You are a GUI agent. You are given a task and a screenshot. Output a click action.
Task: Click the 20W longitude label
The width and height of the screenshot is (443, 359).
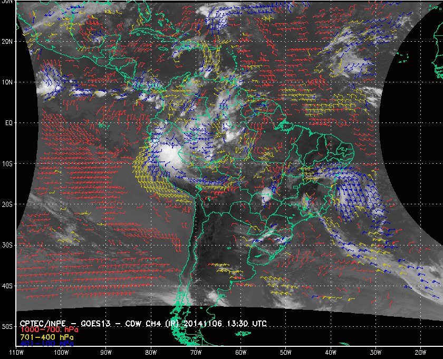click(x=420, y=353)
